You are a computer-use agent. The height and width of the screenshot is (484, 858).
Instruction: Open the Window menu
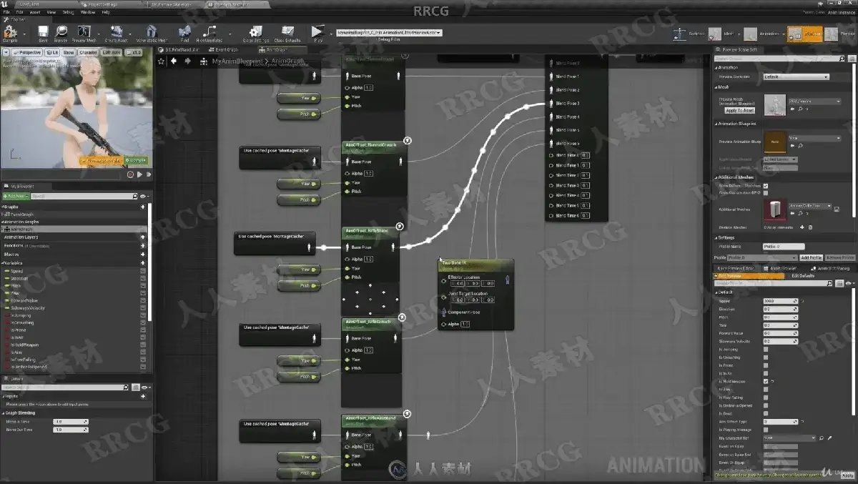[87, 12]
